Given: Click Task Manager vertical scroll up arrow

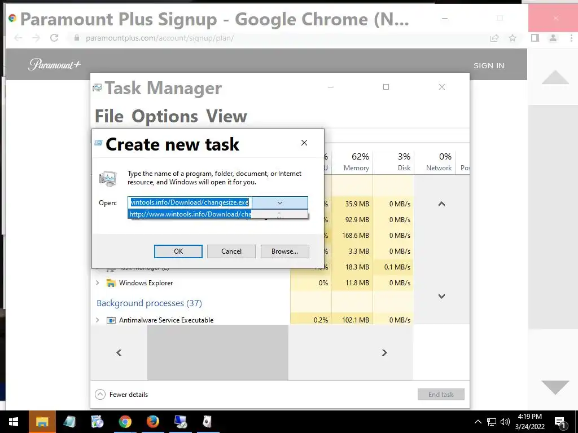Looking at the screenshot, I should tap(441, 204).
